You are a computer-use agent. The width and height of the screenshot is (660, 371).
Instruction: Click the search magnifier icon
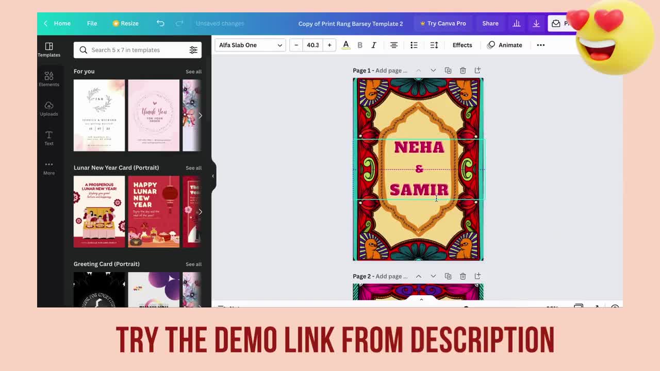pos(83,50)
